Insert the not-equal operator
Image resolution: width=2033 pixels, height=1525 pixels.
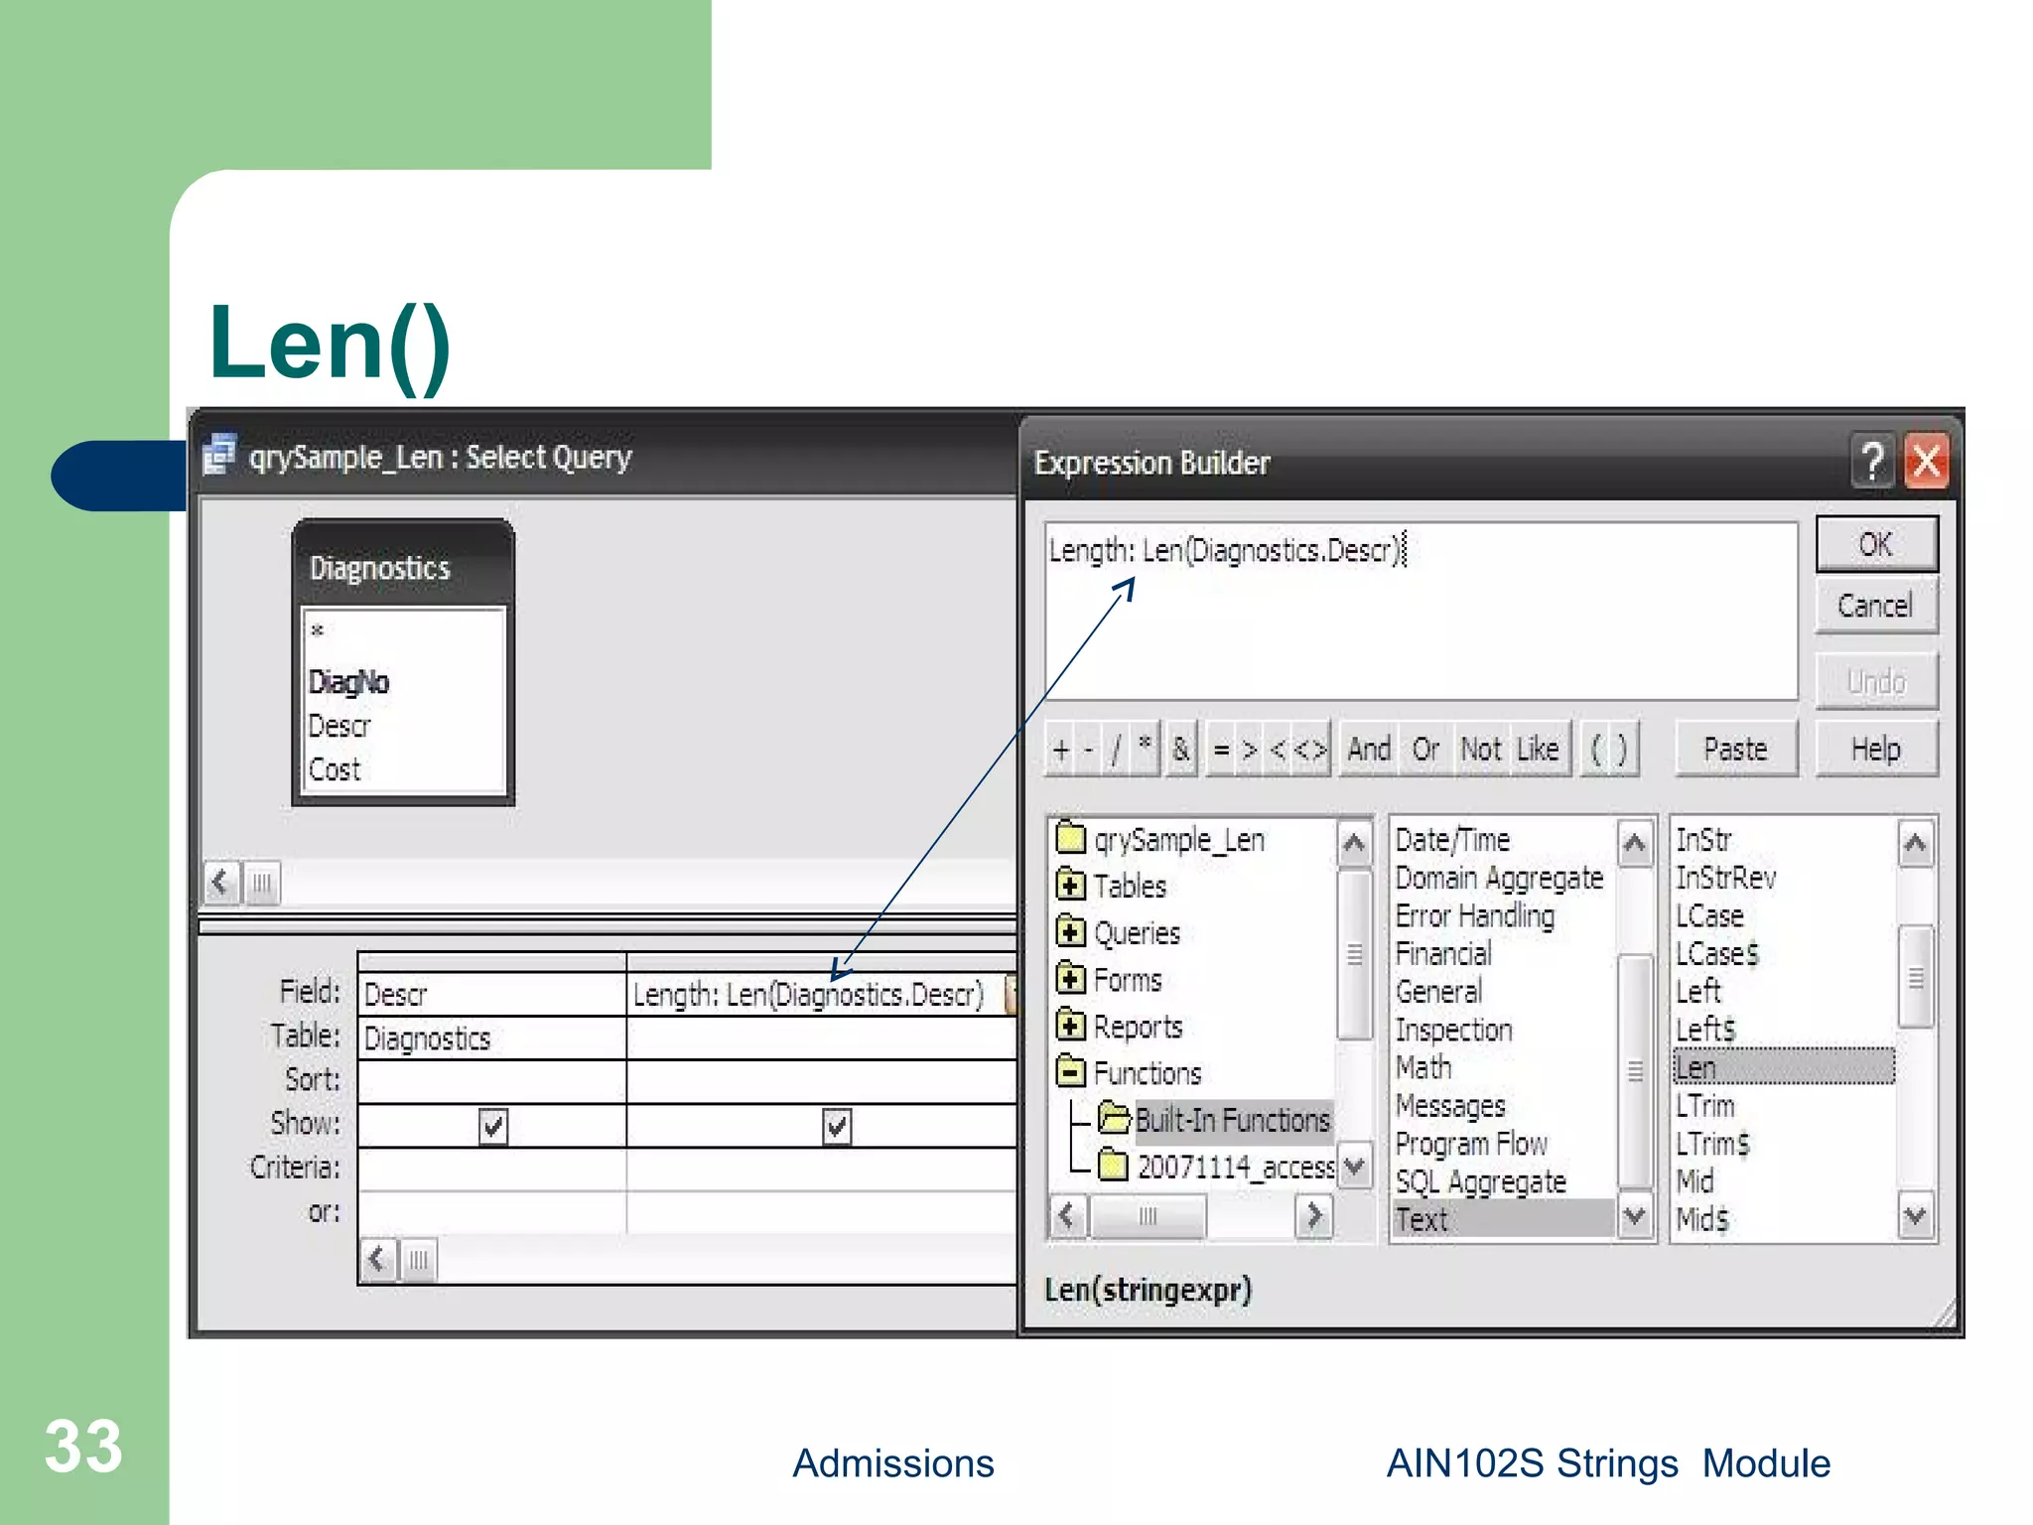[1310, 750]
